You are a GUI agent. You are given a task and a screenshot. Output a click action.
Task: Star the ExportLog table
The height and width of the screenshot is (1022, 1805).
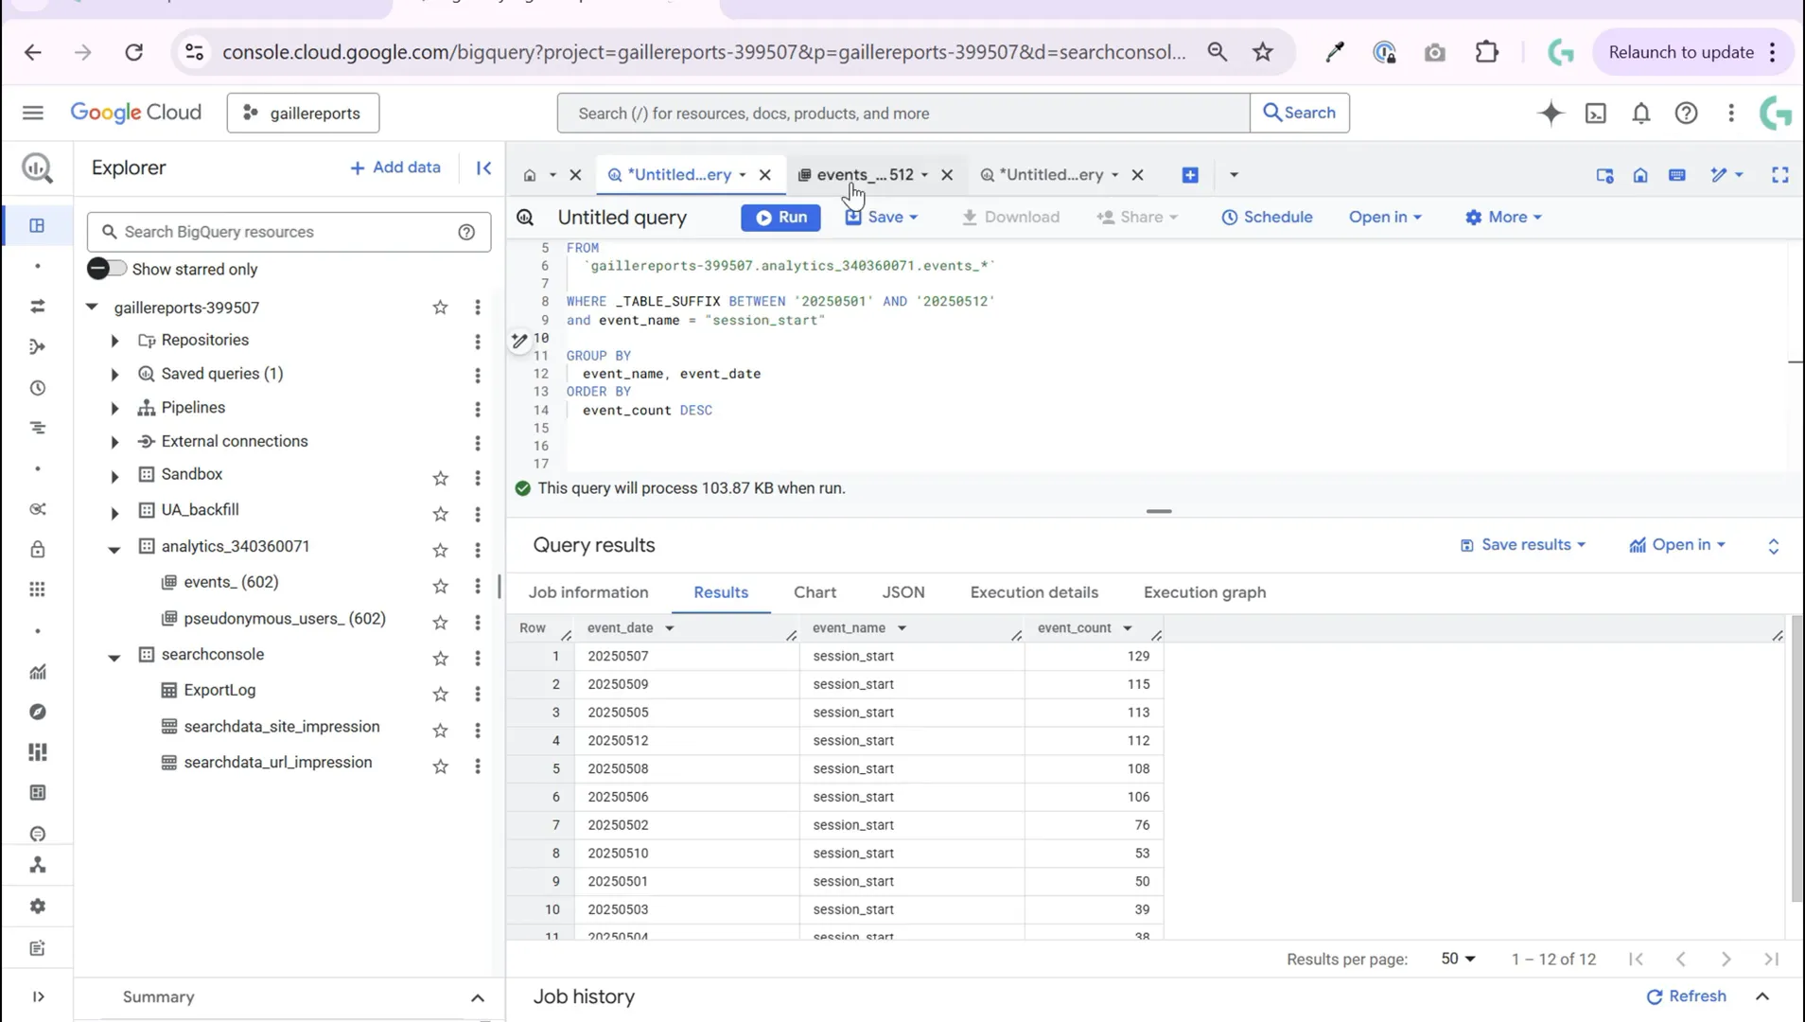[x=440, y=694]
